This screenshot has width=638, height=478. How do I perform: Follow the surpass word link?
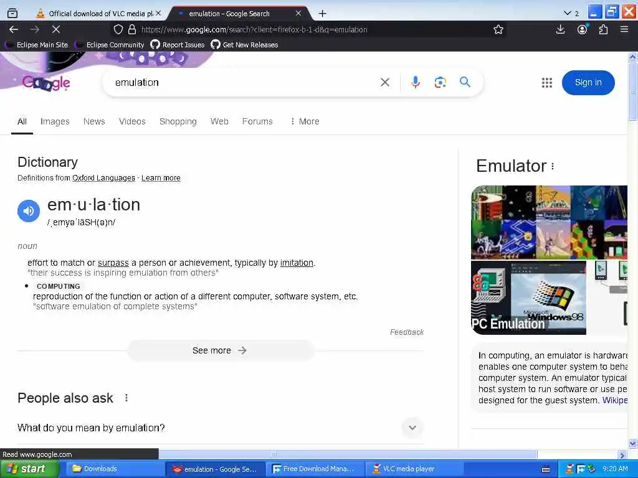click(x=113, y=263)
